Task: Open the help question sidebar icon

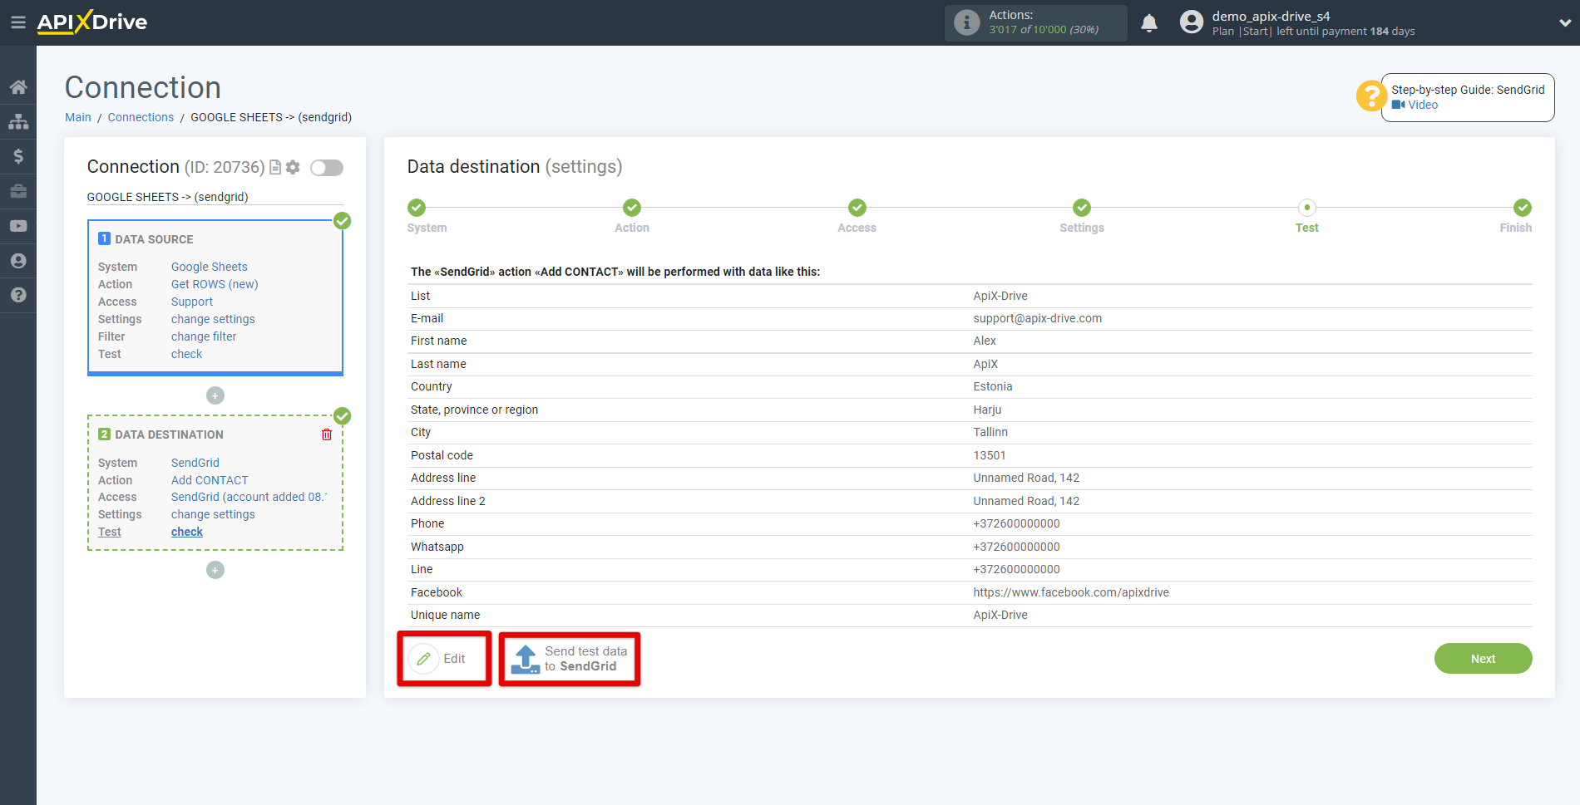Action: click(x=18, y=295)
